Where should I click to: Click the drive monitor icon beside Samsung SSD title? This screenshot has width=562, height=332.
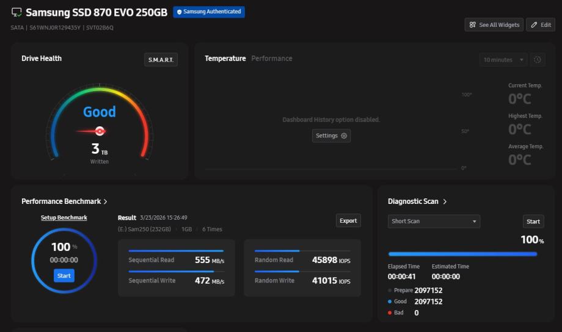coord(16,13)
